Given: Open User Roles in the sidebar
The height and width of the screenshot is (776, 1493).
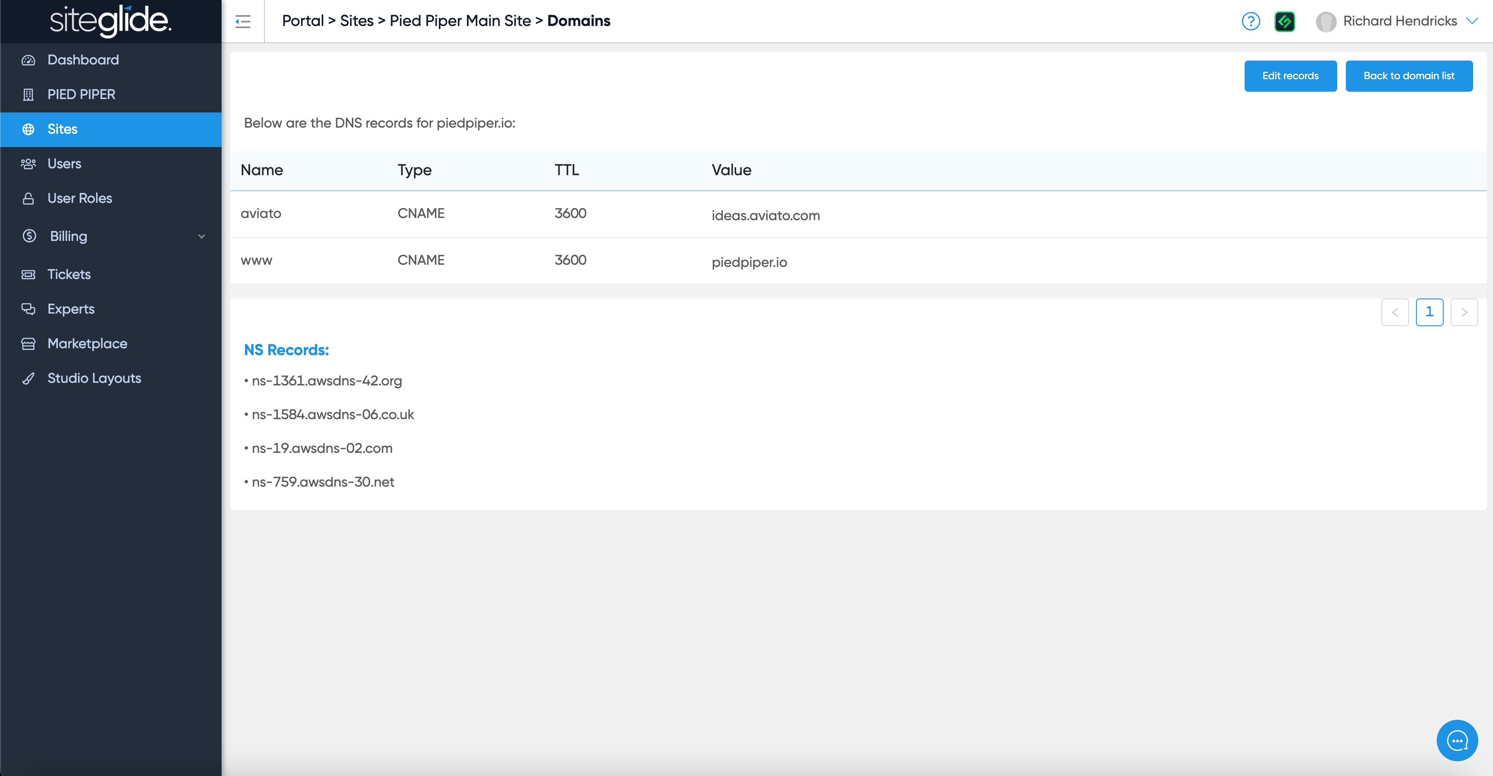Looking at the screenshot, I should click(x=111, y=199).
